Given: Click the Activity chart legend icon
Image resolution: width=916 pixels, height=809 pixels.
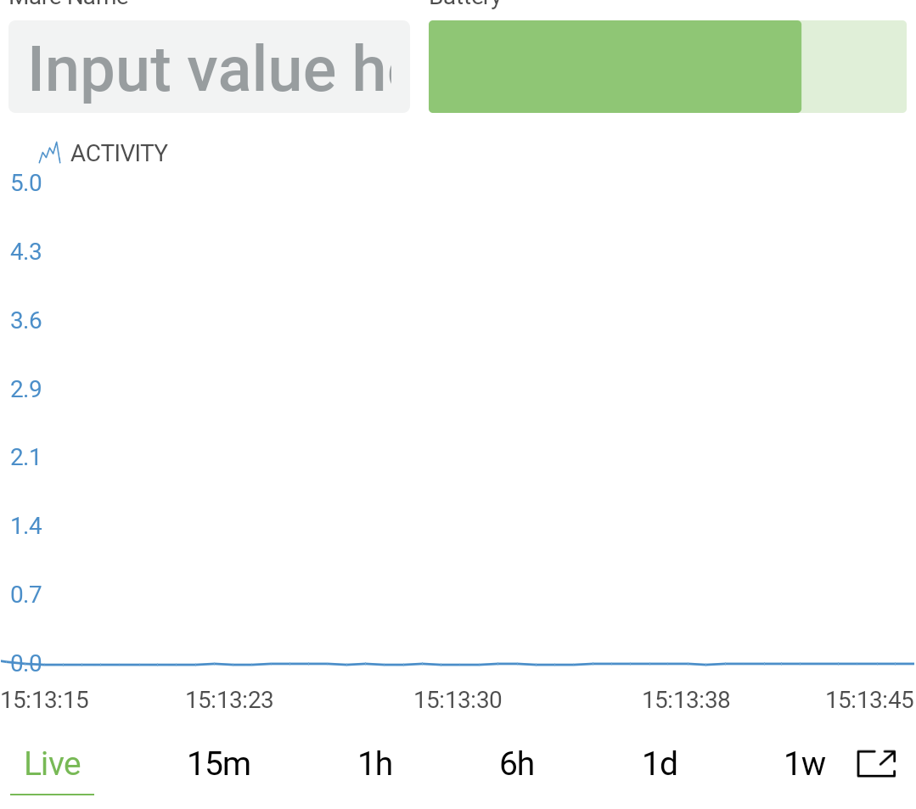Looking at the screenshot, I should [50, 154].
